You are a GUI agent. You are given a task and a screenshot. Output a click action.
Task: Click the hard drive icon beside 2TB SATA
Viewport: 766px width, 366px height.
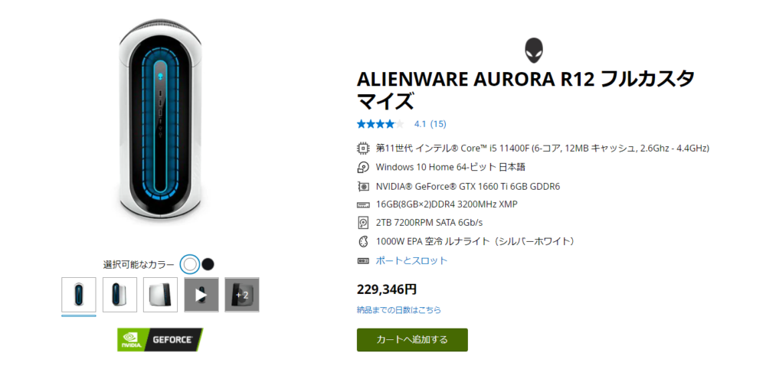[363, 223]
